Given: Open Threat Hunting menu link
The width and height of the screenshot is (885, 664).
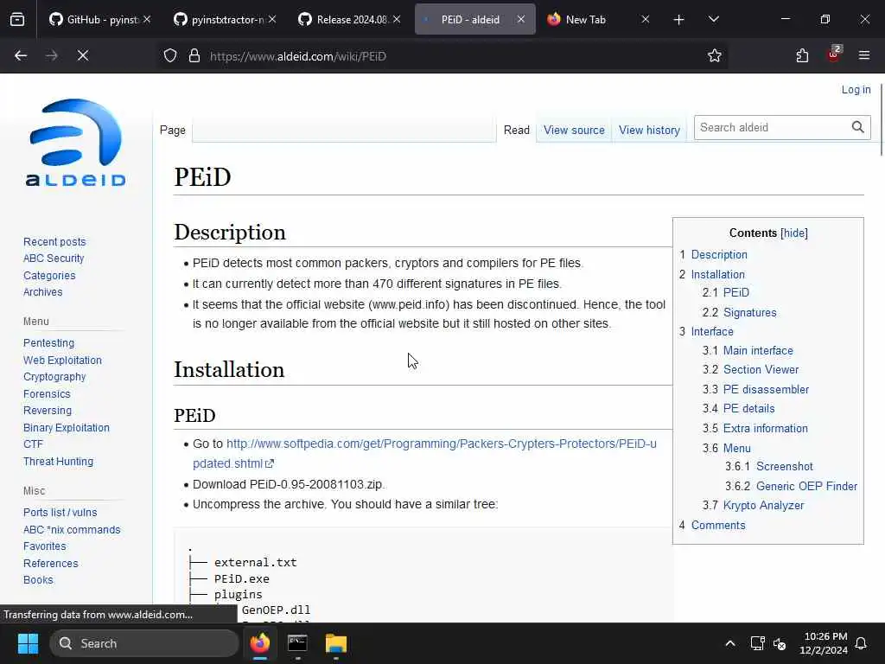Looking at the screenshot, I should coord(58,462).
